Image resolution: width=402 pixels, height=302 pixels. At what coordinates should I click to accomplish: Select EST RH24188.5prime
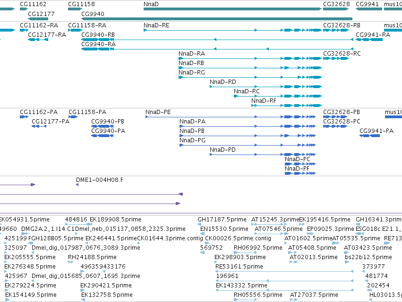[x=92, y=257]
